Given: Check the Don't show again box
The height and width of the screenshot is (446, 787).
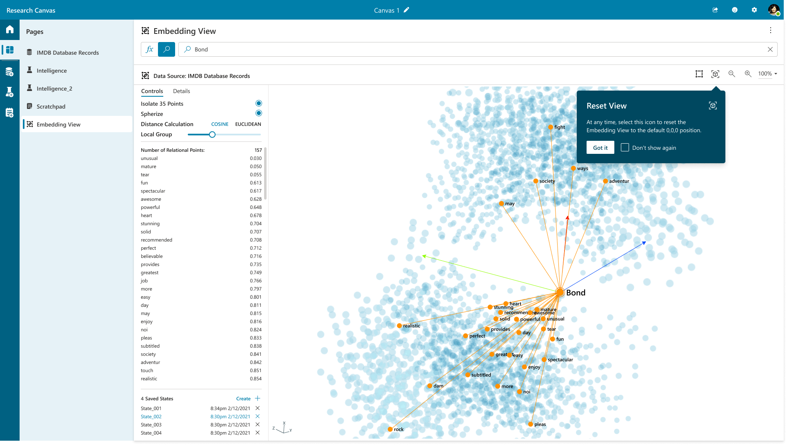Looking at the screenshot, I should (625, 147).
